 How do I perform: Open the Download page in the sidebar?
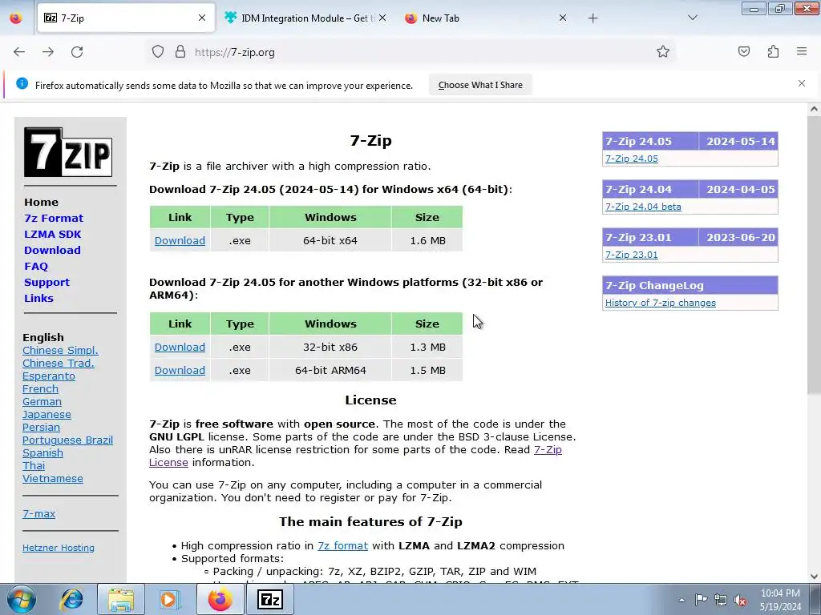pos(52,250)
